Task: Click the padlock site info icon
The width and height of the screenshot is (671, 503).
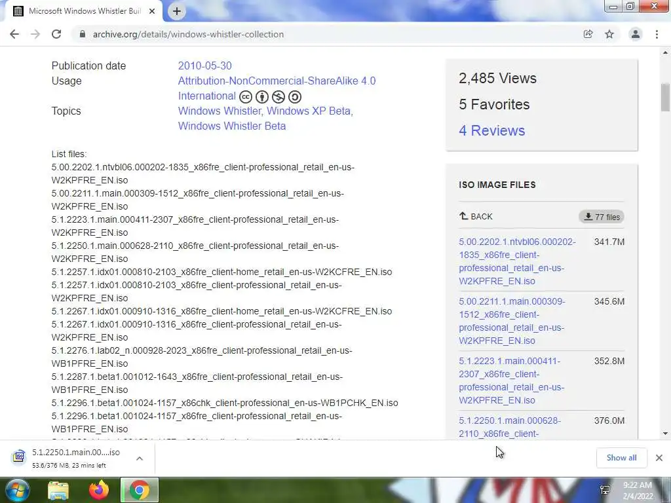Action: 83,34
